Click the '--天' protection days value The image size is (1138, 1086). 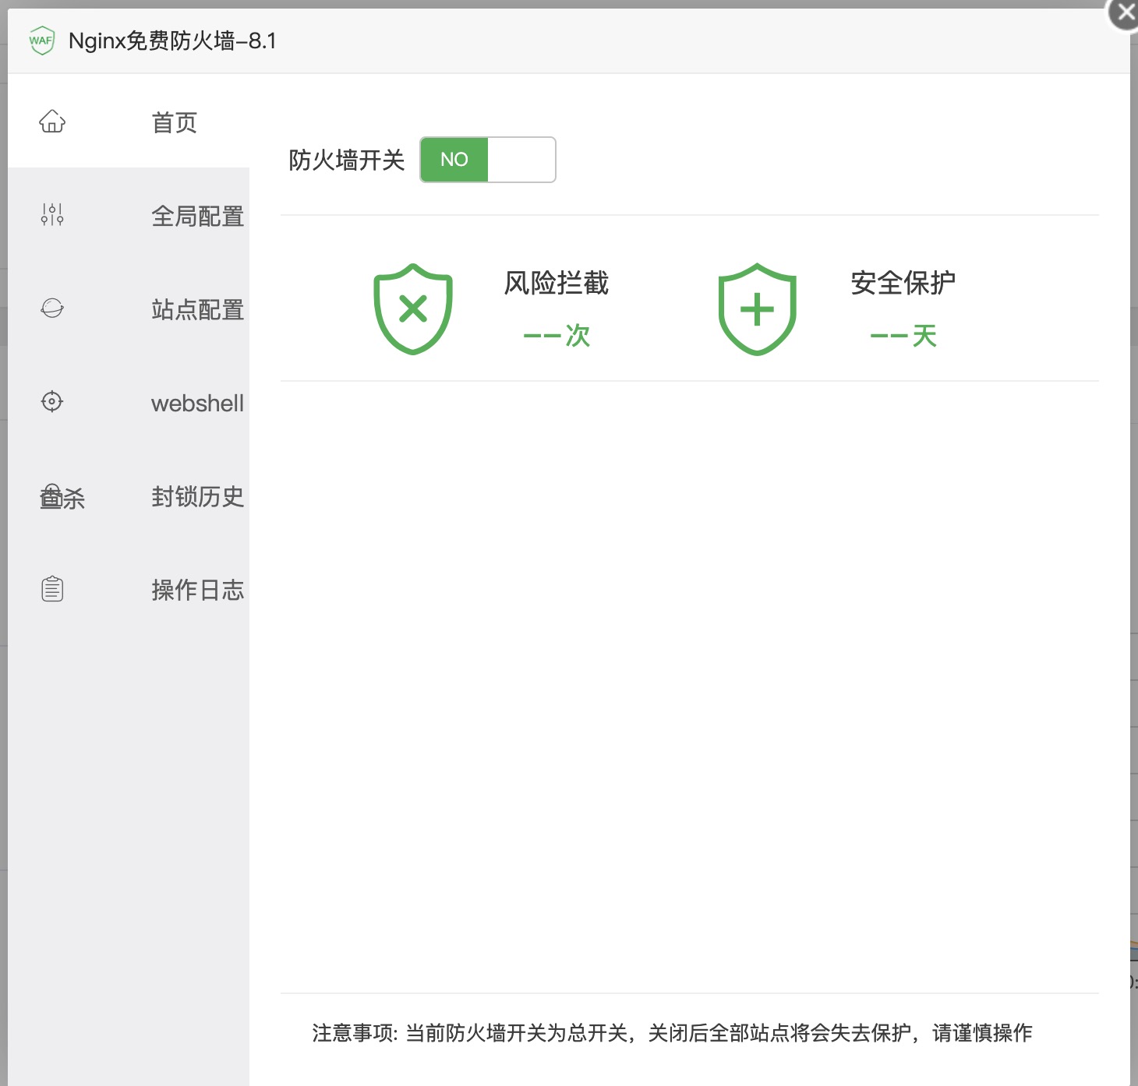click(903, 336)
